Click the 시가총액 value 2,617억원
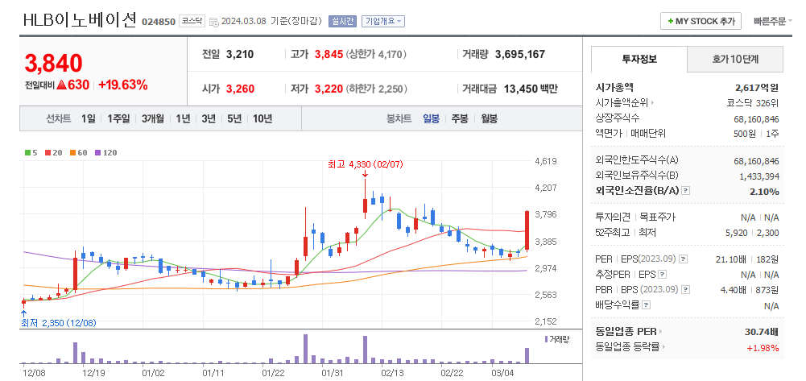 point(757,88)
